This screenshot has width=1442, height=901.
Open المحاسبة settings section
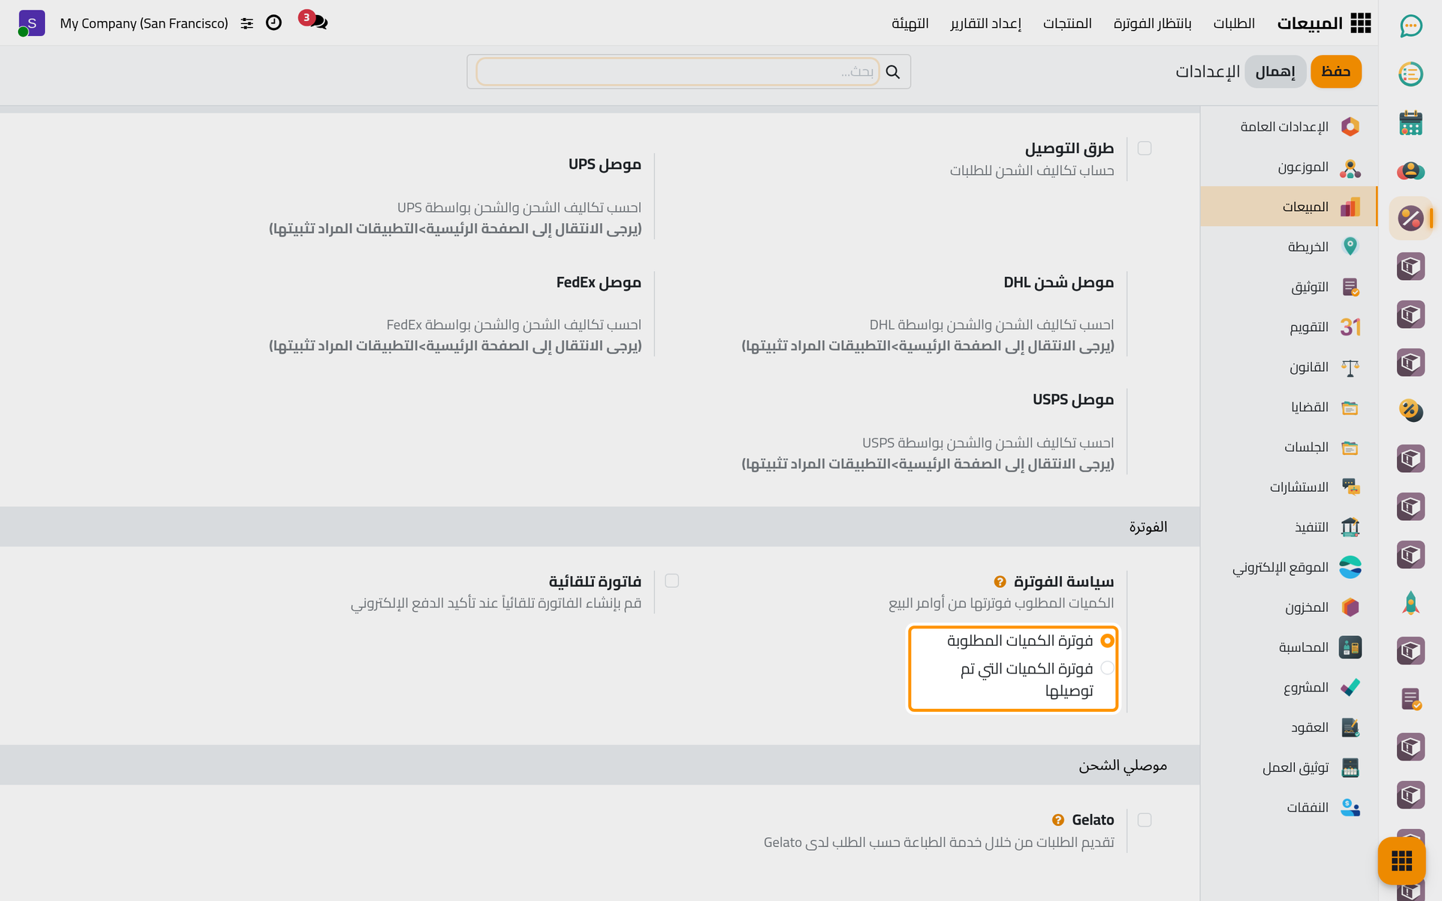click(1289, 647)
